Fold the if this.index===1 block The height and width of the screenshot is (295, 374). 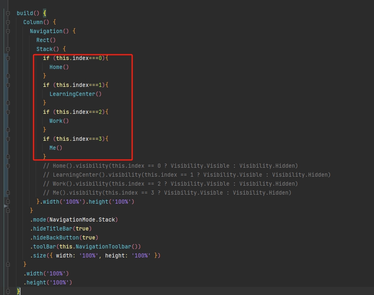8,85
